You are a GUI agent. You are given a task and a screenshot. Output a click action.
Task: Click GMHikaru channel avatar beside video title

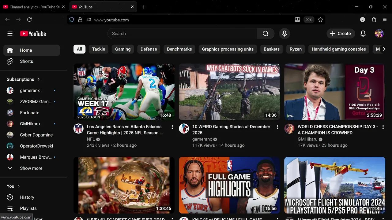point(289,129)
